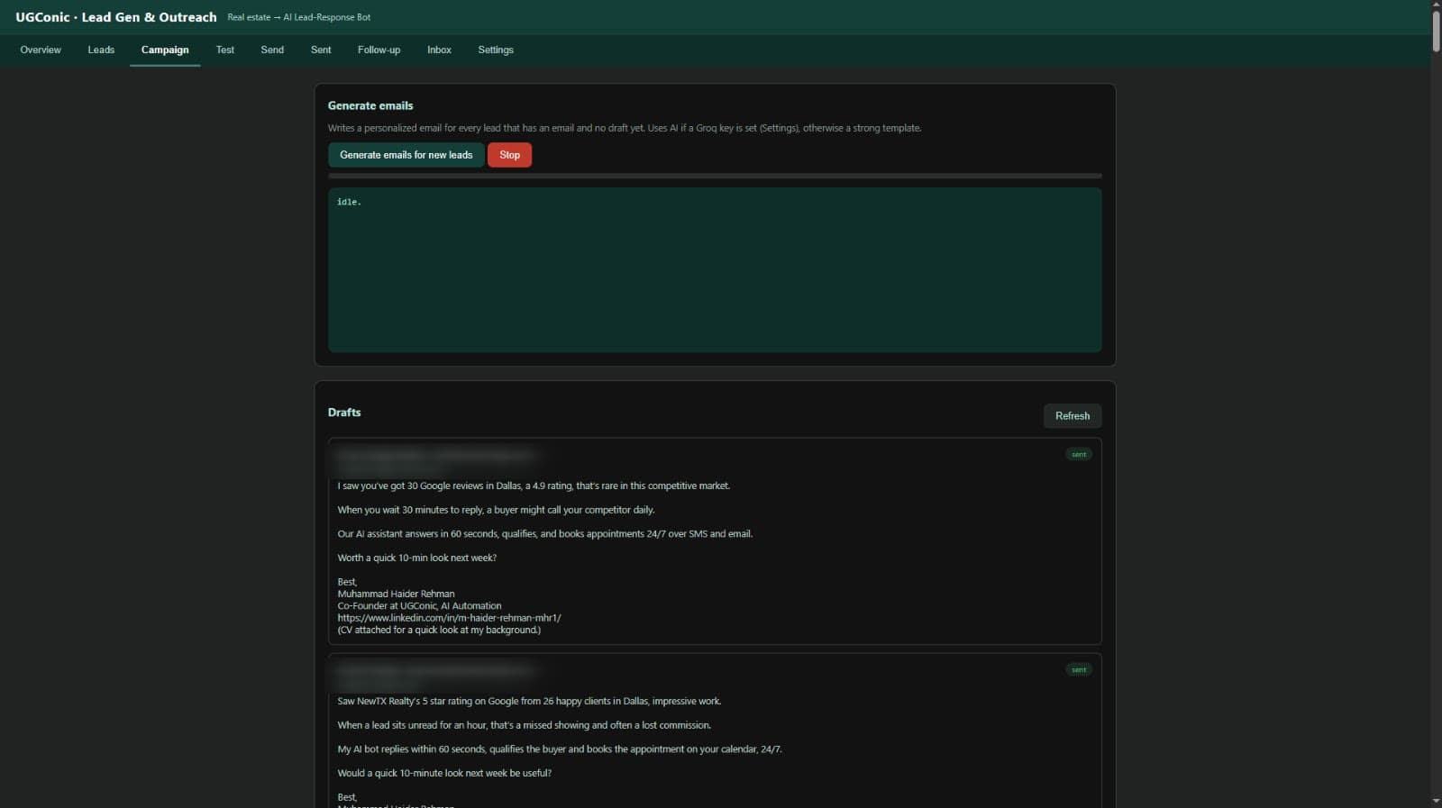Open the Overview tab
The height and width of the screenshot is (808, 1442).
41,50
